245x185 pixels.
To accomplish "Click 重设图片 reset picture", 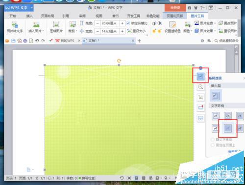I will point(227,31).
